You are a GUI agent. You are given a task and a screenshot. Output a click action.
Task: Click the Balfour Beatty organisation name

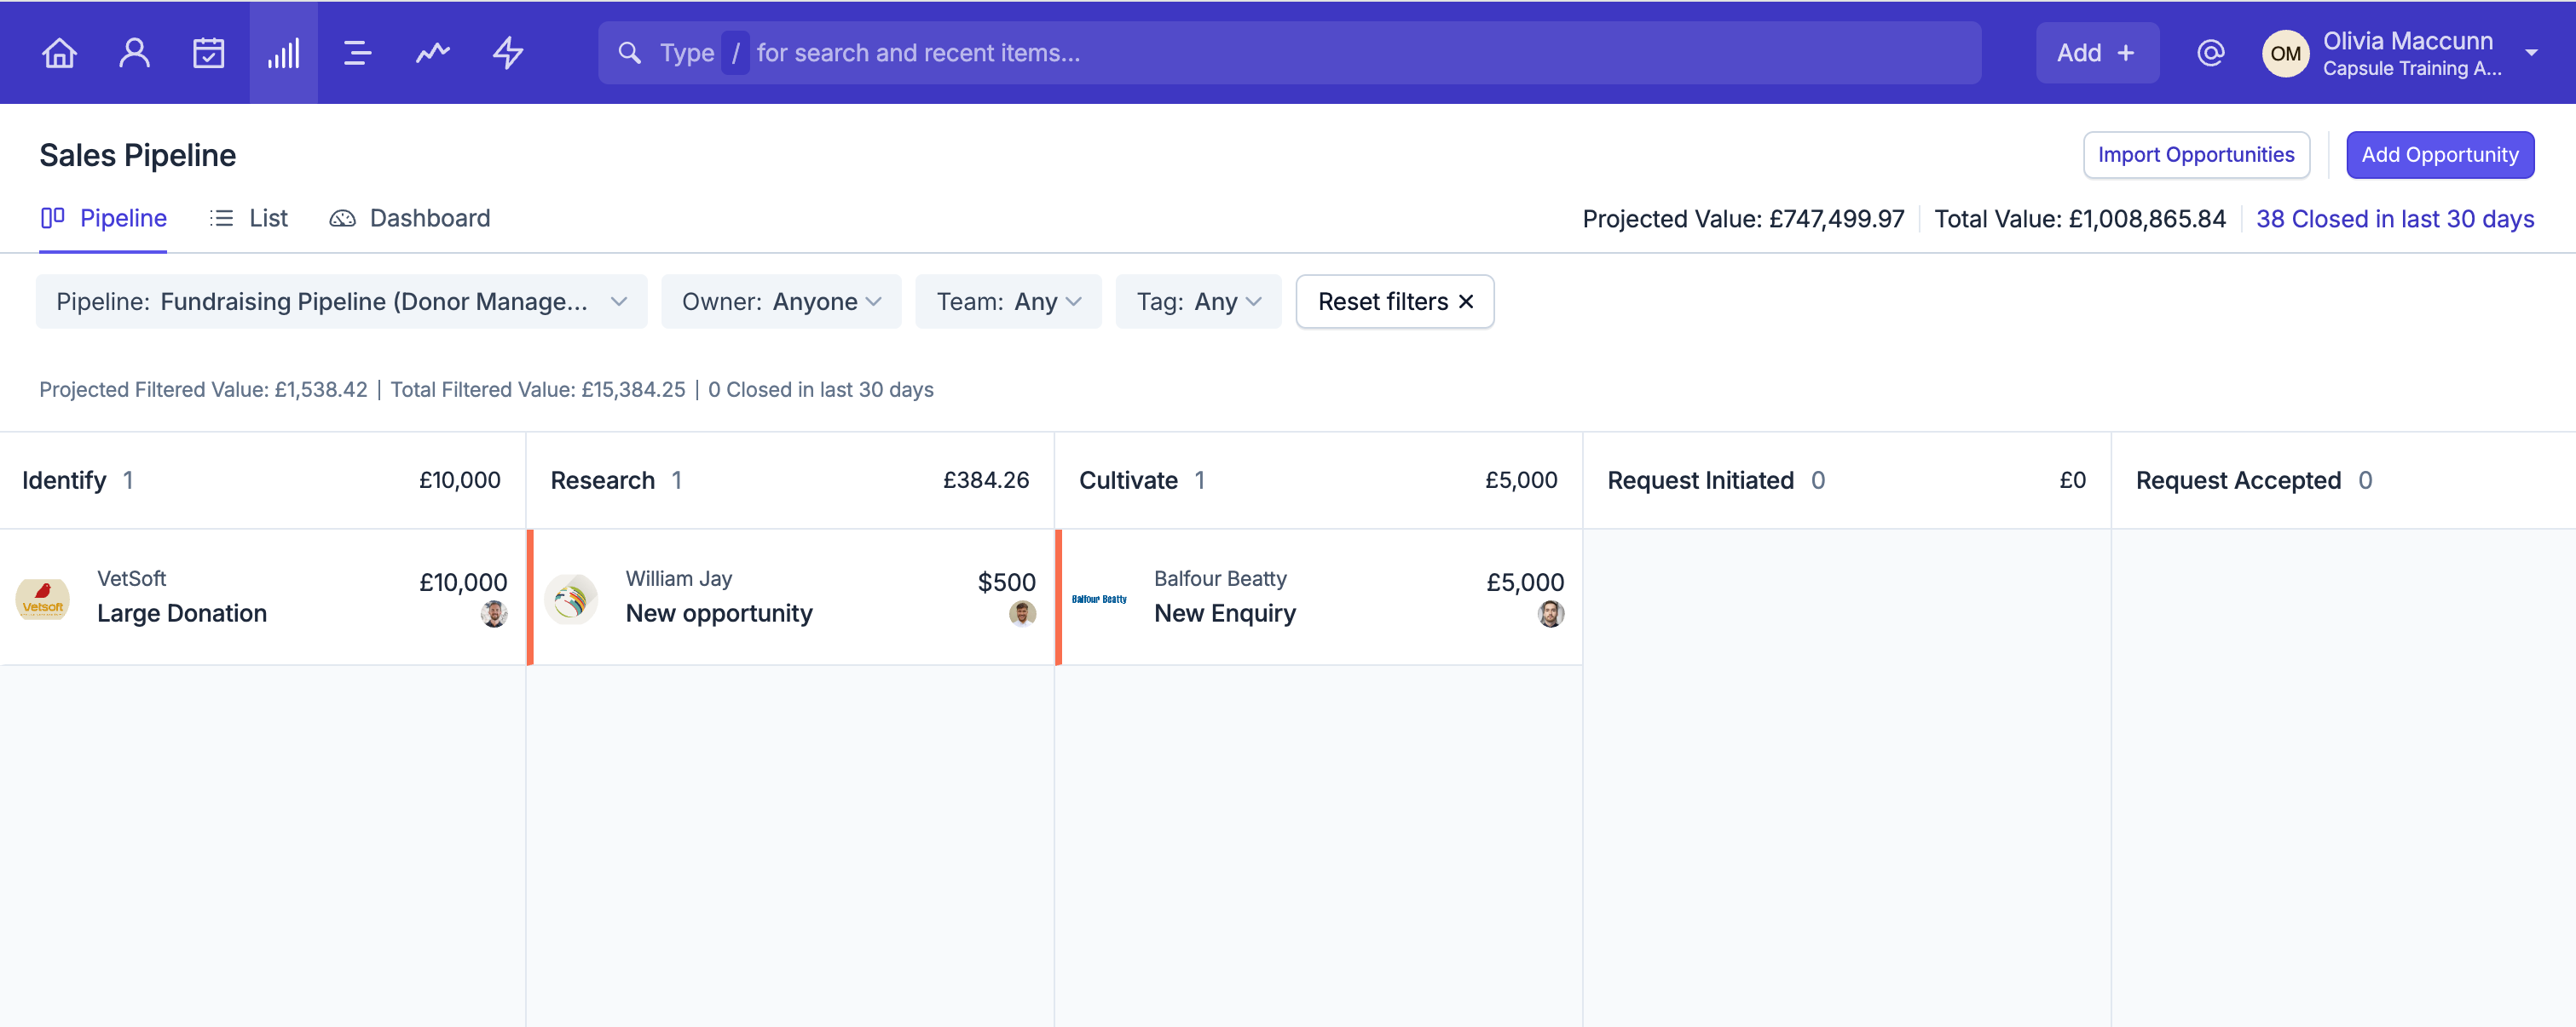[x=1220, y=578]
